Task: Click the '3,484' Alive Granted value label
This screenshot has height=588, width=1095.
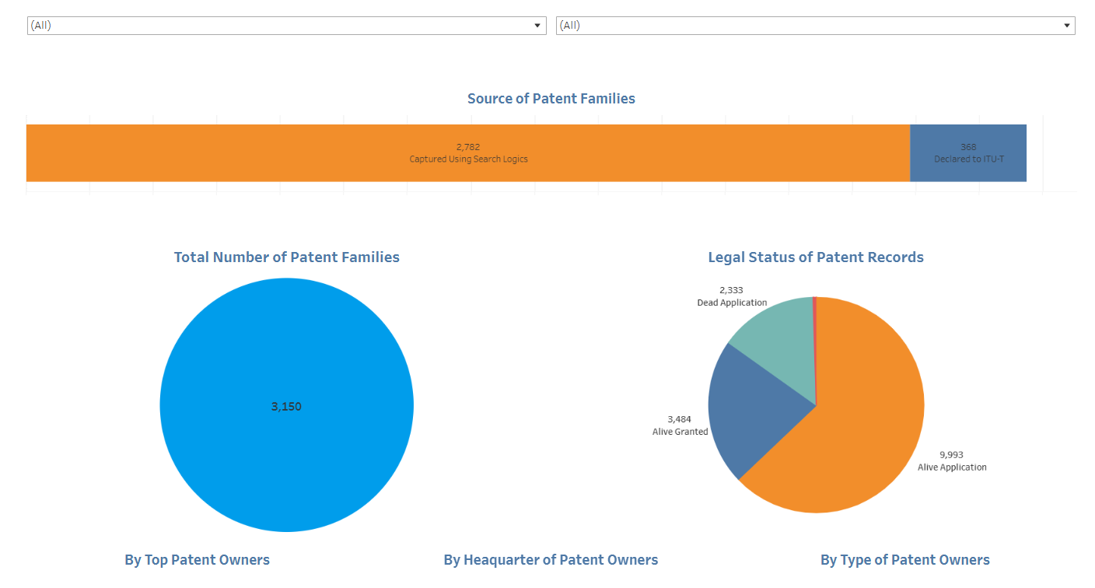Action: click(x=680, y=419)
